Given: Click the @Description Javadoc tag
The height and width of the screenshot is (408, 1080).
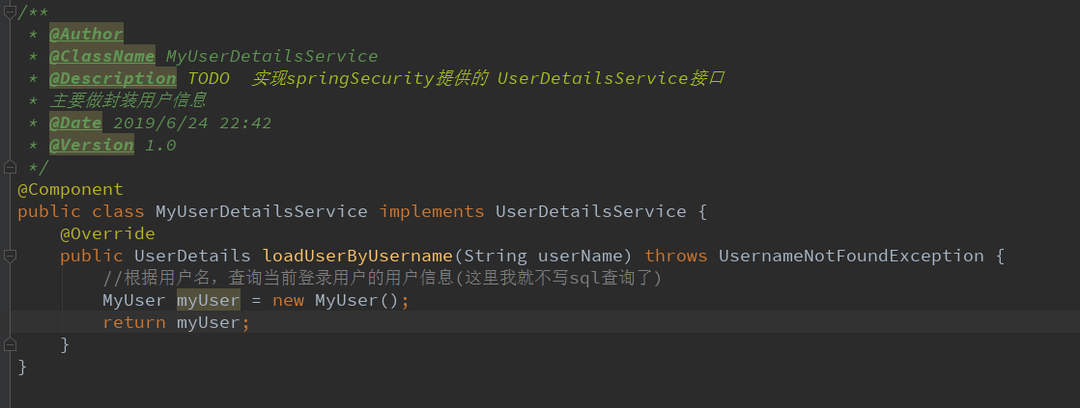Looking at the screenshot, I should coord(112,78).
